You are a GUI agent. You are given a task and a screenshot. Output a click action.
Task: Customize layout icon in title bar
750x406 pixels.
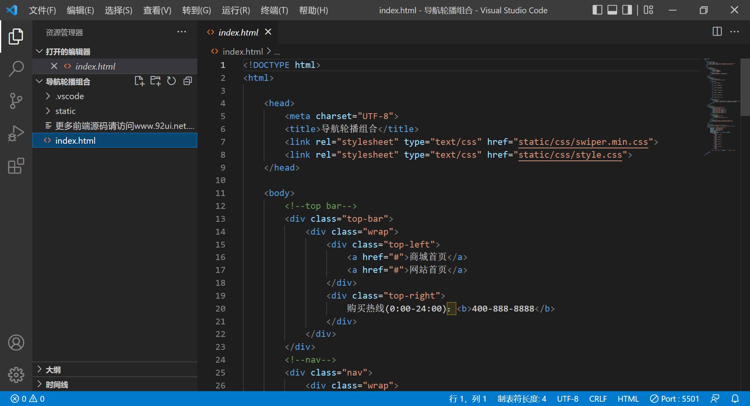[648, 10]
